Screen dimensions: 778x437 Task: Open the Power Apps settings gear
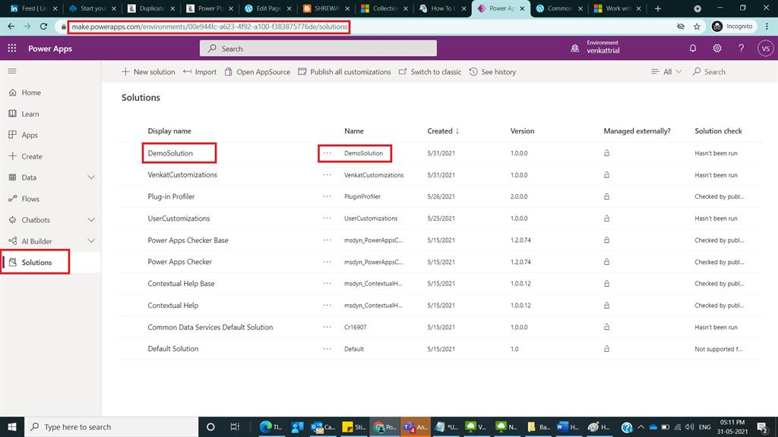(716, 48)
